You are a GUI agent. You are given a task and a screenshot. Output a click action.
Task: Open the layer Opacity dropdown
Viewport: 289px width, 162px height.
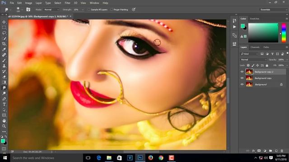[287, 60]
